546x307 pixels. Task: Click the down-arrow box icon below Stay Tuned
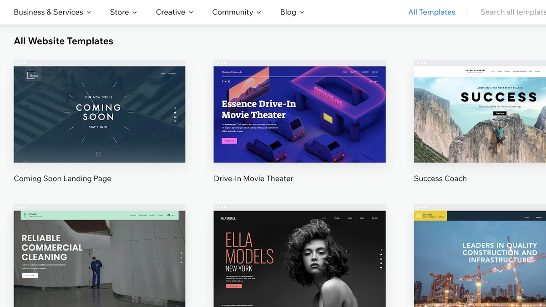coord(98,155)
